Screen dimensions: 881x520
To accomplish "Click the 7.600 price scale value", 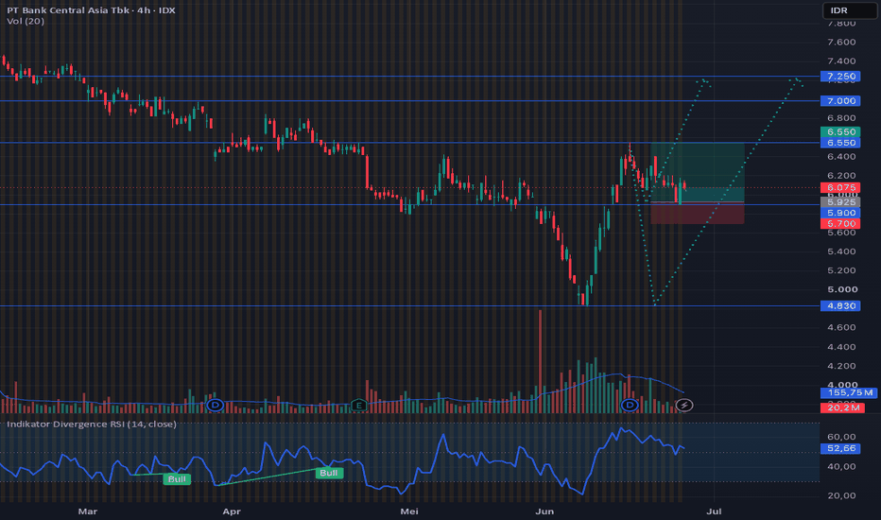I will pyautogui.click(x=841, y=43).
